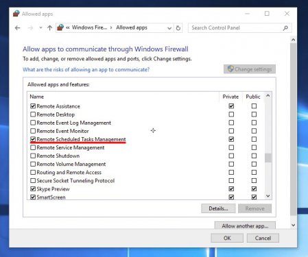The width and height of the screenshot is (308, 257).
Task: Open the Details... button
Action: point(218,208)
